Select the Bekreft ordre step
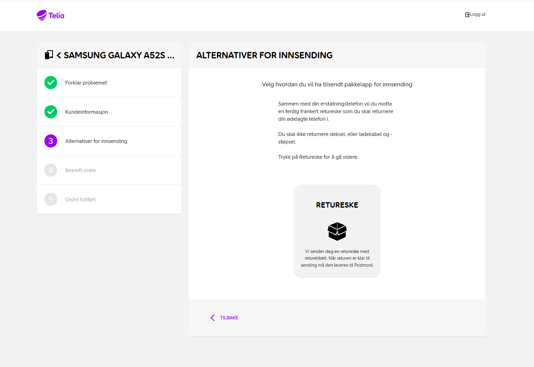The height and width of the screenshot is (367, 534). [x=109, y=170]
